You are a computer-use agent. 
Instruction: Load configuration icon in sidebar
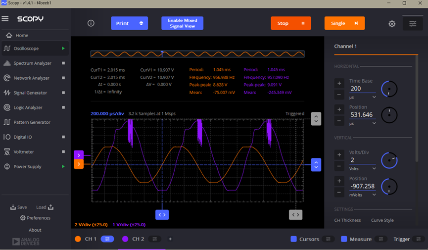click(51, 207)
